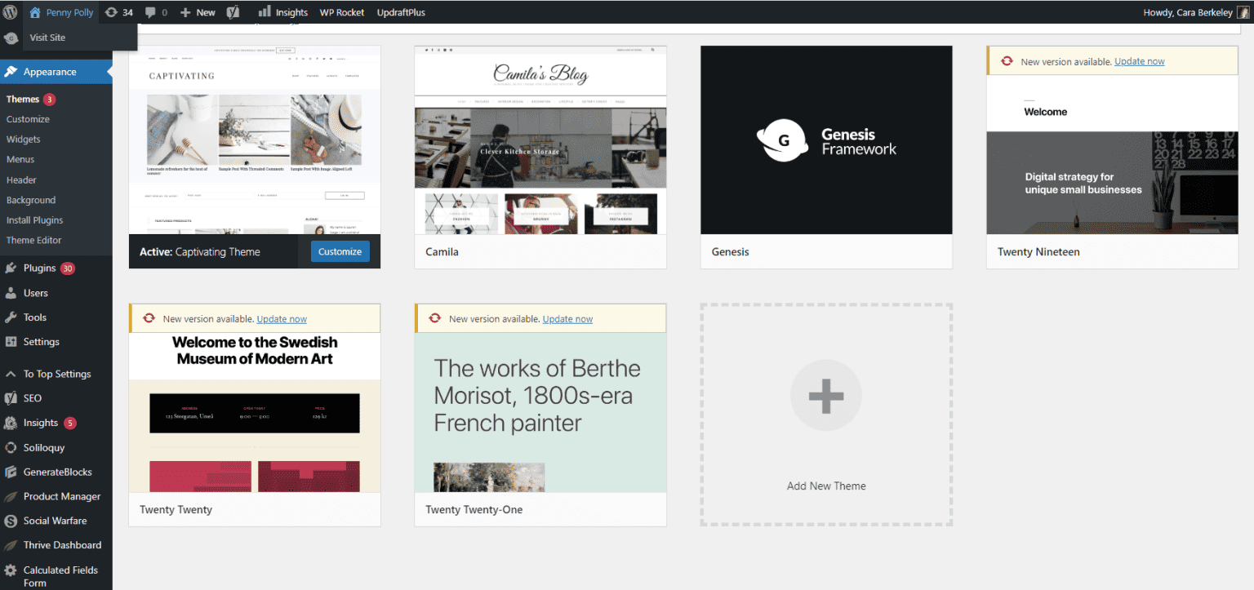Open WP Rocket in the admin bar
Screen dimensions: 1254x590
pos(342,12)
